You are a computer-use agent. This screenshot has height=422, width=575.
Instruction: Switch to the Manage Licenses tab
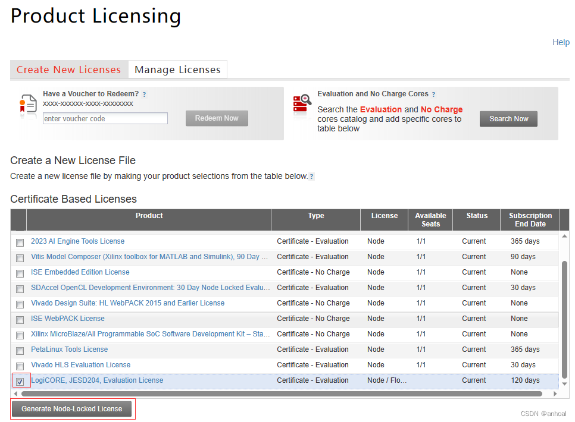177,69
